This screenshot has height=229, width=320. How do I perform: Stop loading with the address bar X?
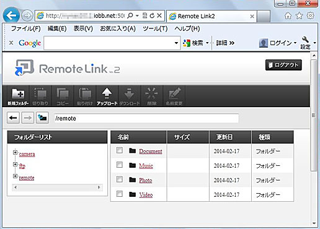pyautogui.click(x=159, y=15)
